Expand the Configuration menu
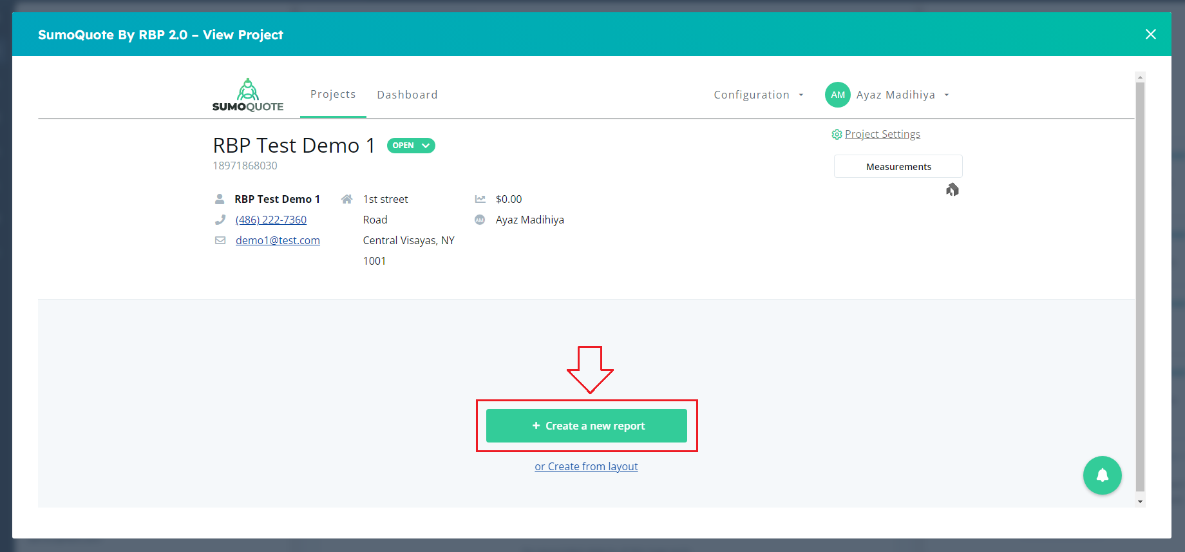Viewport: 1185px width, 552px height. point(759,95)
